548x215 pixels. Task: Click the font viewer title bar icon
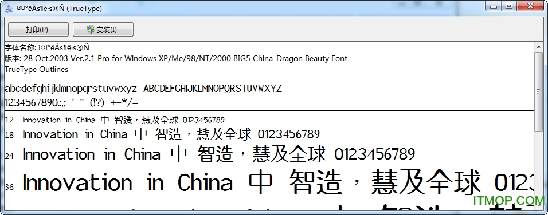(9, 9)
